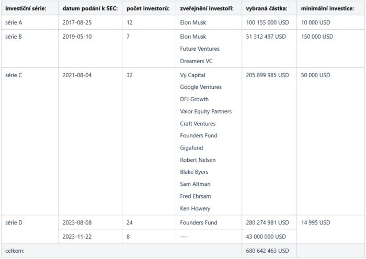Click the 'datum podání k SEC:' header
This screenshot has height=259, width=366.
pyautogui.click(x=90, y=9)
